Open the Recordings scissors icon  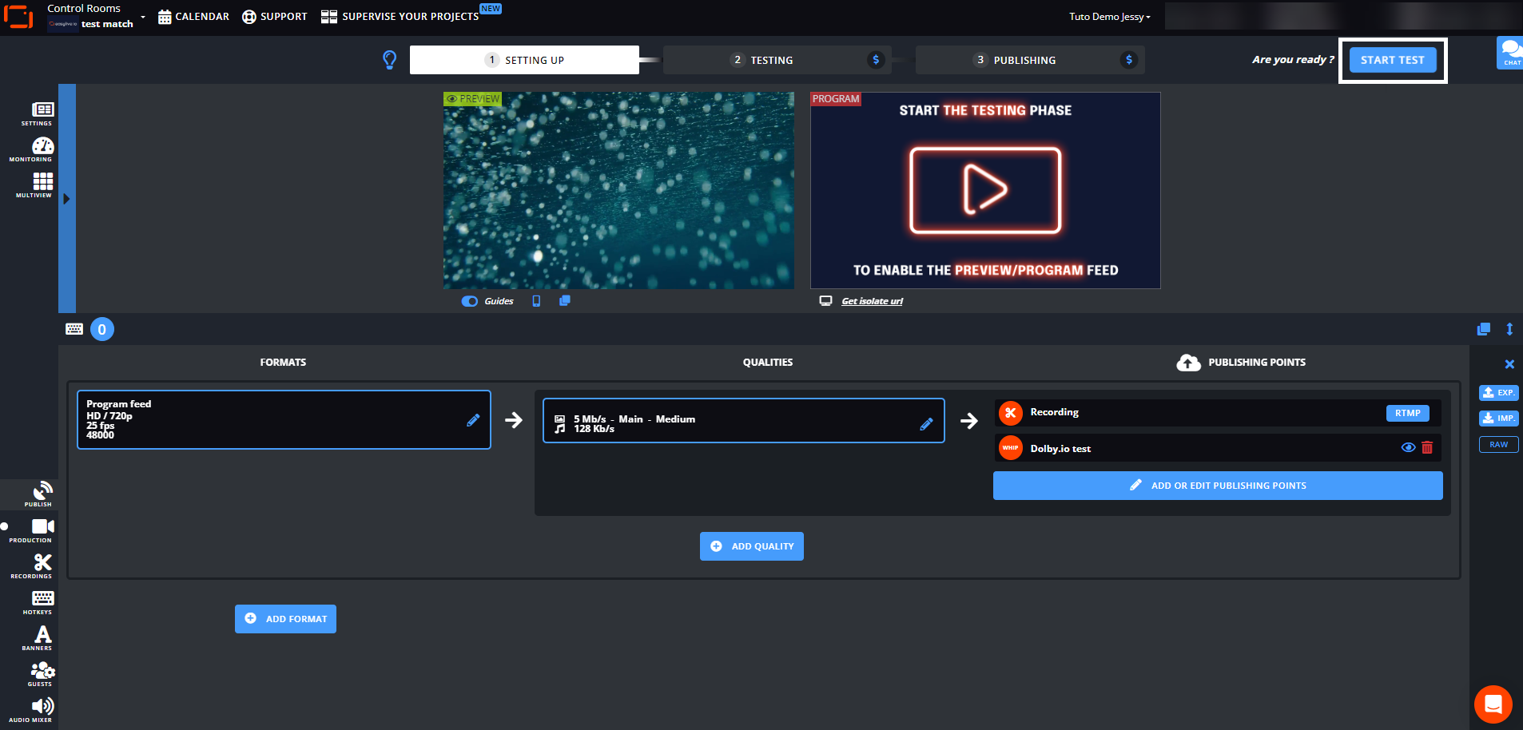pyautogui.click(x=42, y=565)
